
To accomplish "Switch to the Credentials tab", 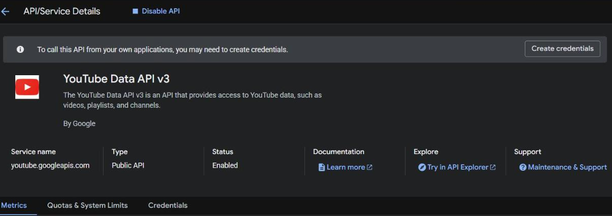I will [168, 205].
